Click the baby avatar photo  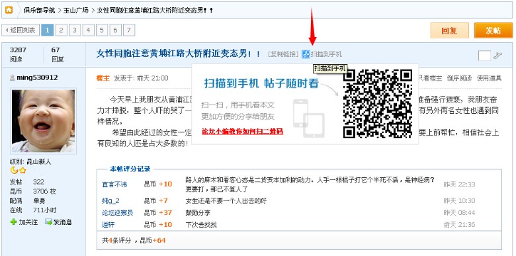point(44,121)
